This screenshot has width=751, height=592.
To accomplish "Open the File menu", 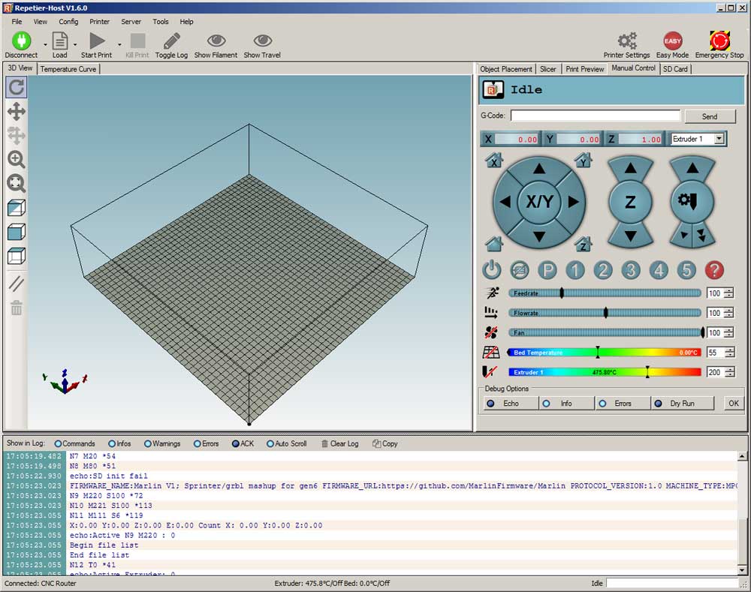I will pyautogui.click(x=17, y=22).
